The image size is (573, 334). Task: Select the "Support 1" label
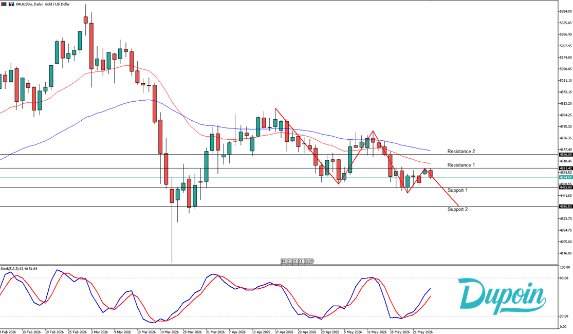click(457, 191)
